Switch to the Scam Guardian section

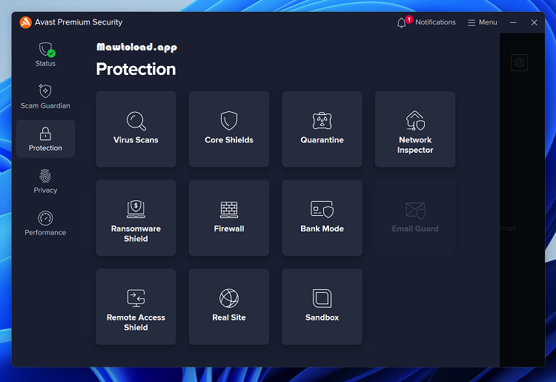45,96
